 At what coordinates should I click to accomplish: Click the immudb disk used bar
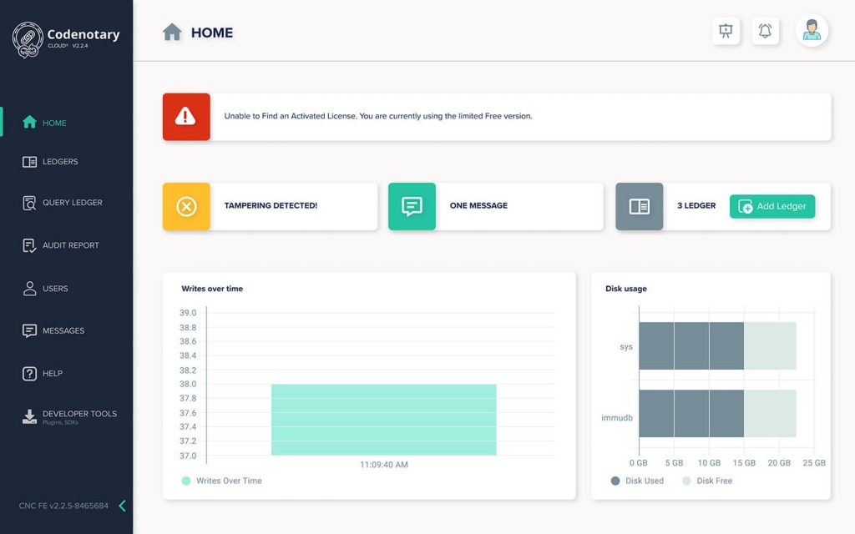(691, 413)
